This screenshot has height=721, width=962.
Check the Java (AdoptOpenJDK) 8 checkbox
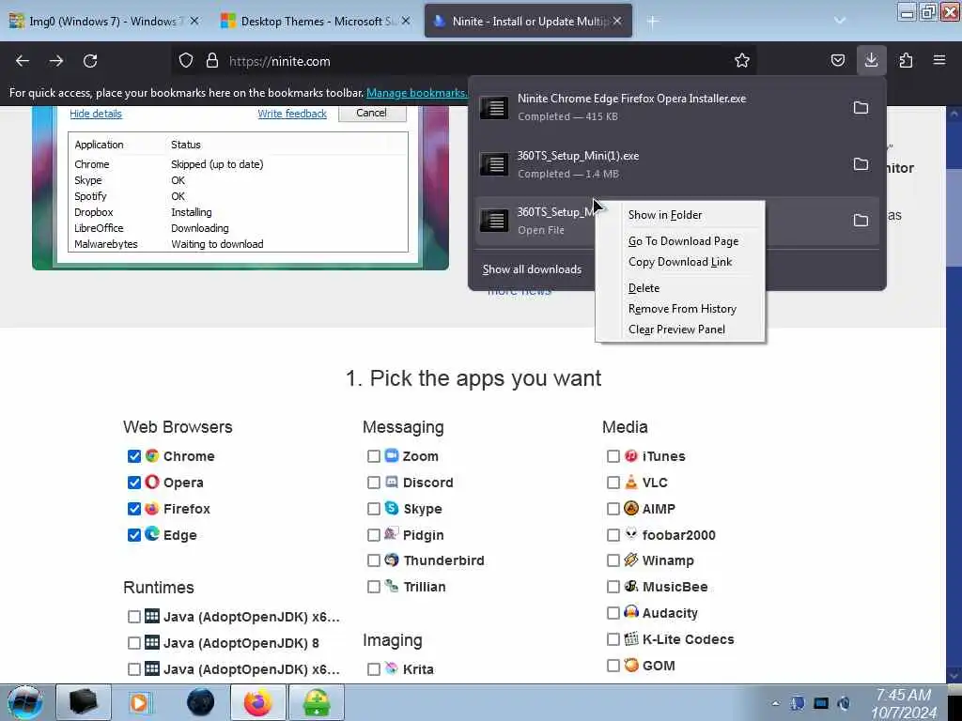tap(134, 643)
